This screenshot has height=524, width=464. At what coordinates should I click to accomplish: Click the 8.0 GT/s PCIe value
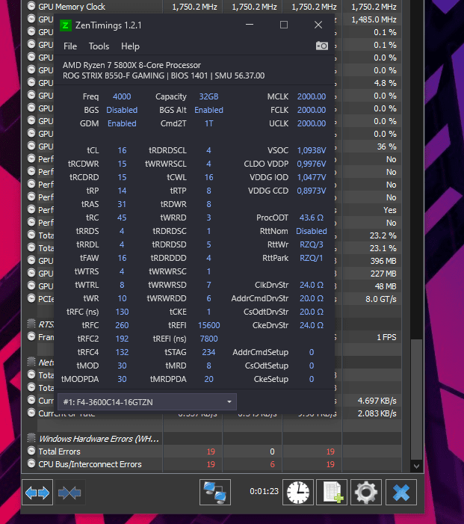[381, 299]
